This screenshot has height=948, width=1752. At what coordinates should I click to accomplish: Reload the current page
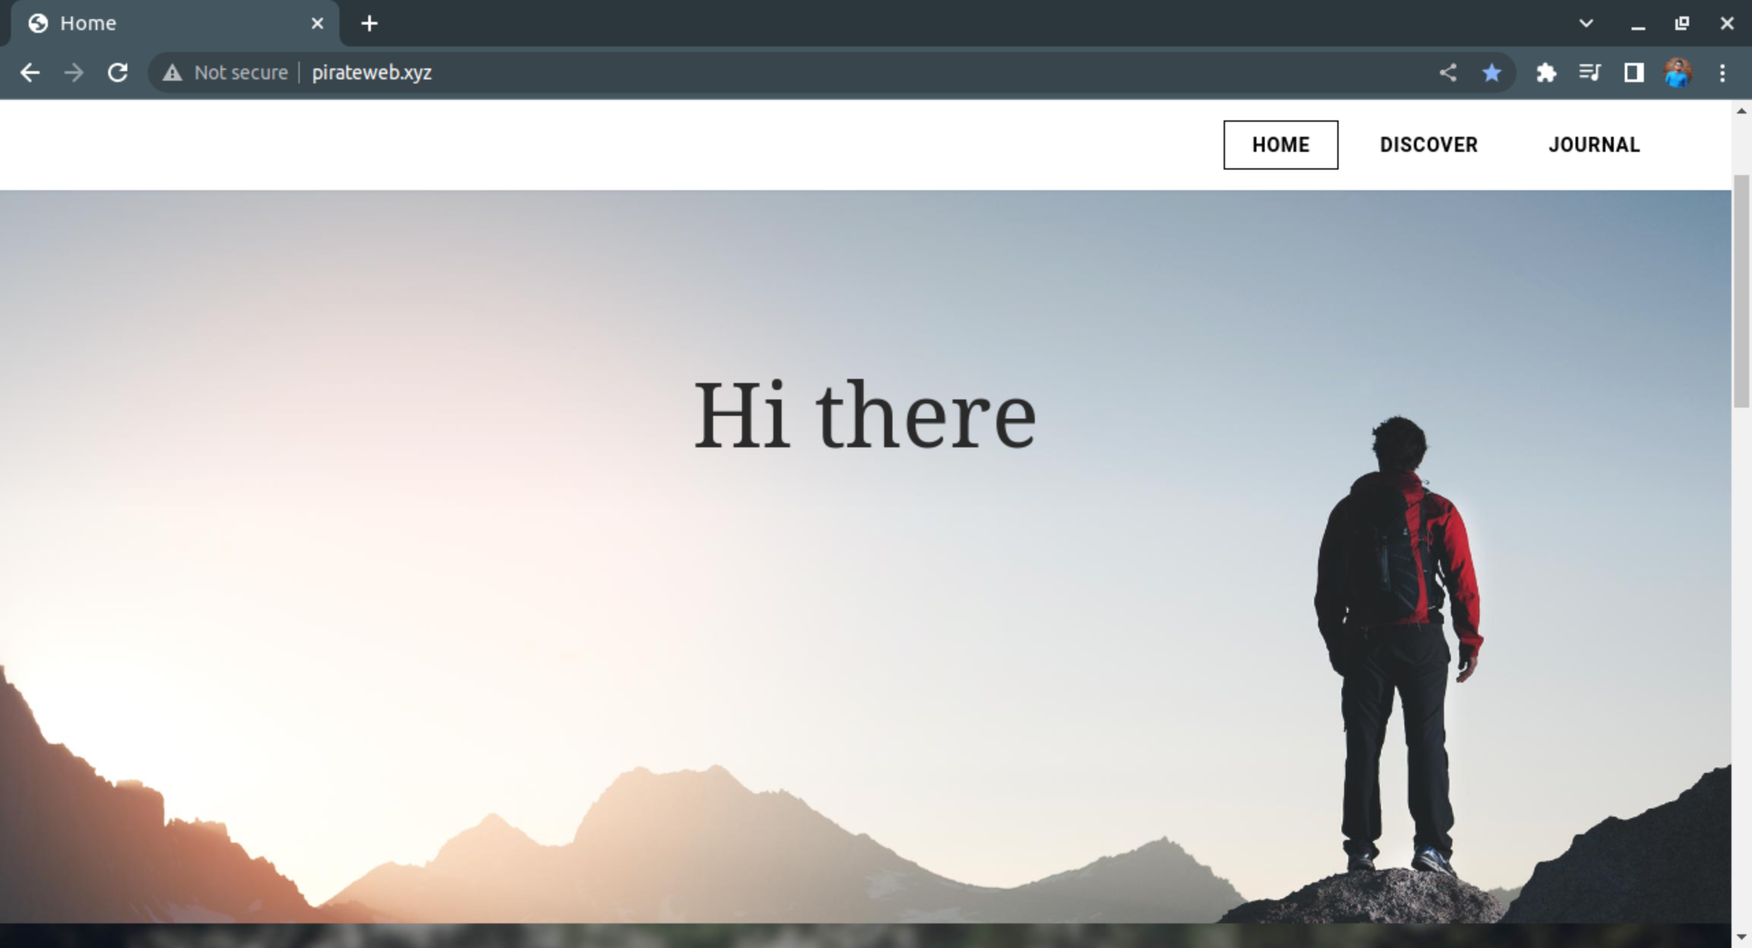coord(118,73)
